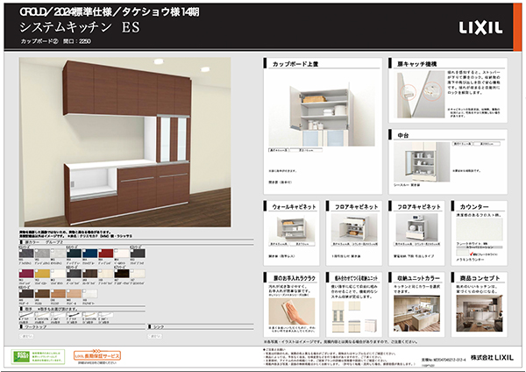Check the black-brown wood door color box
Viewport: 526px width, 372px height.
tap(116, 270)
